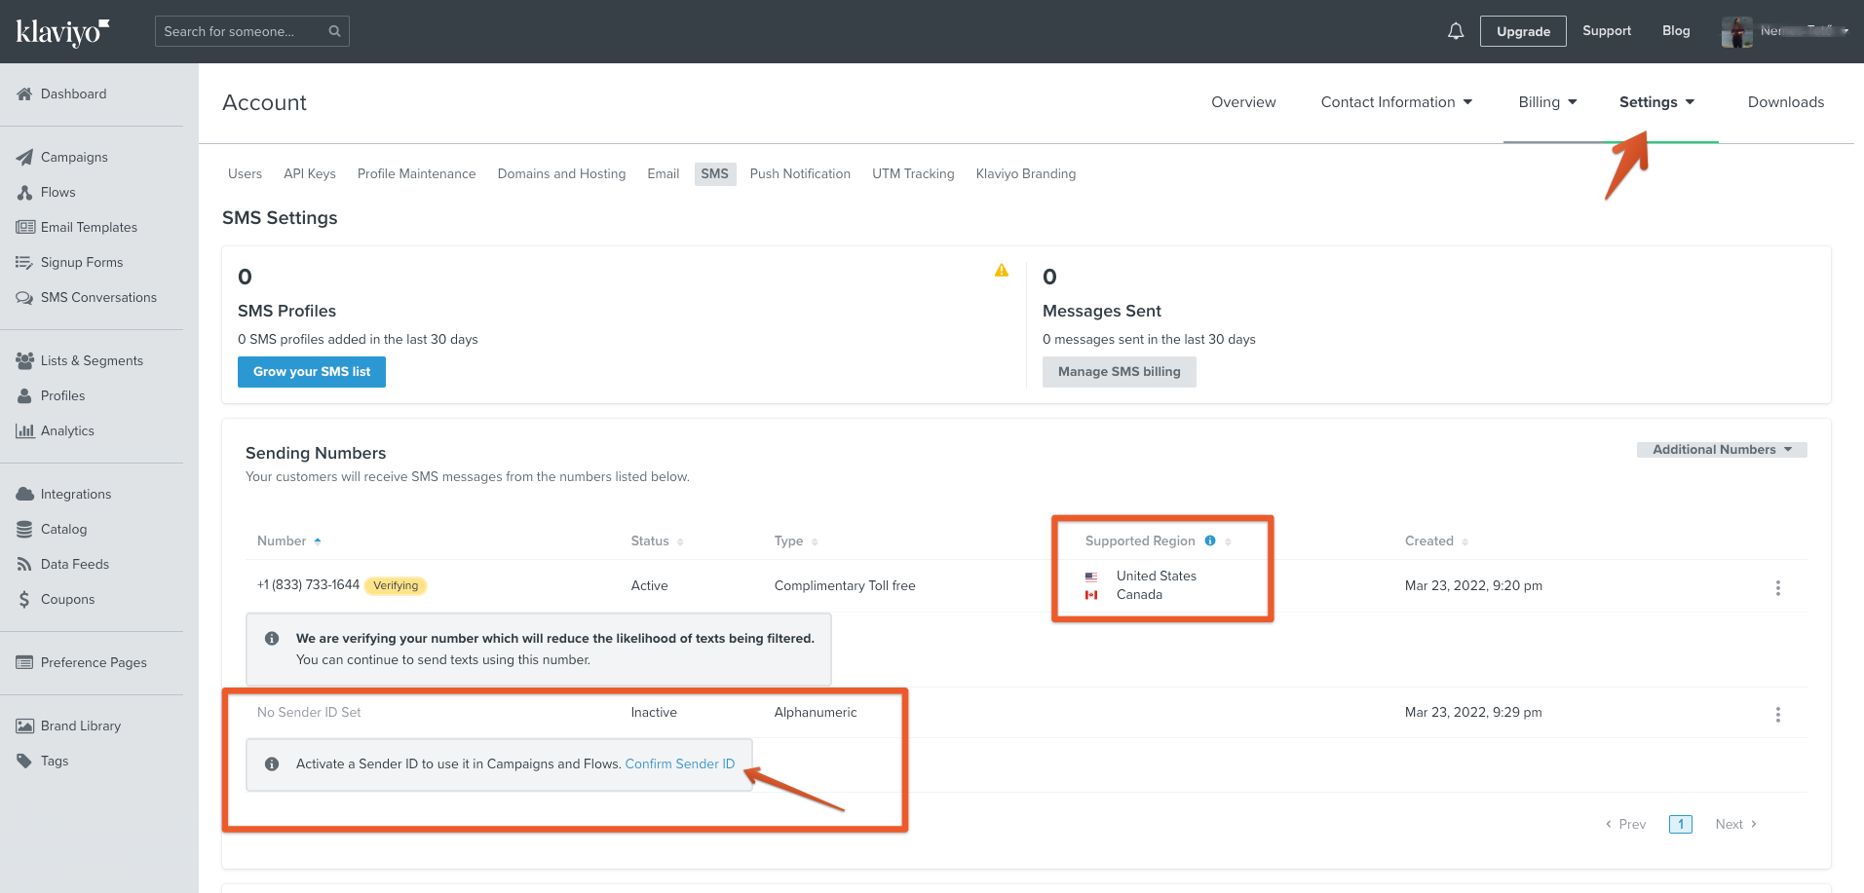Click the Lists & Segments people icon
Image resolution: width=1864 pixels, height=893 pixels.
coord(24,360)
